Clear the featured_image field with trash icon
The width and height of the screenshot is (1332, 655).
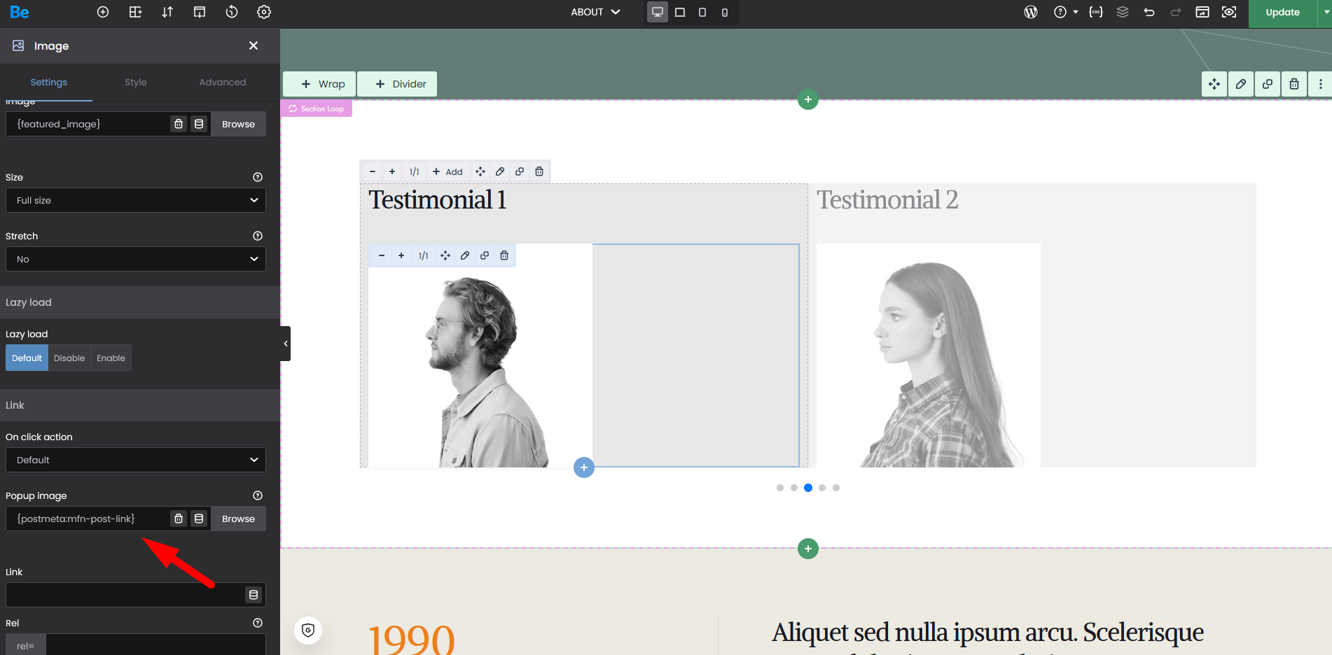coord(179,124)
